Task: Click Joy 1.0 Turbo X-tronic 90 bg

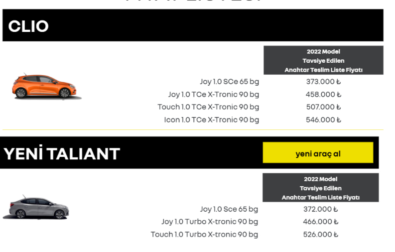Action: [x=210, y=222]
